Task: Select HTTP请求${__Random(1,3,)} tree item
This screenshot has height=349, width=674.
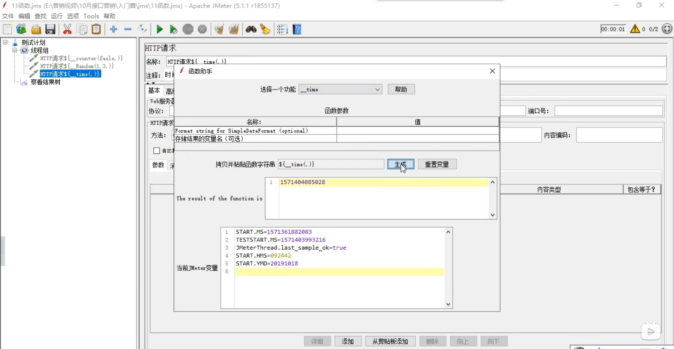Action: [77, 66]
